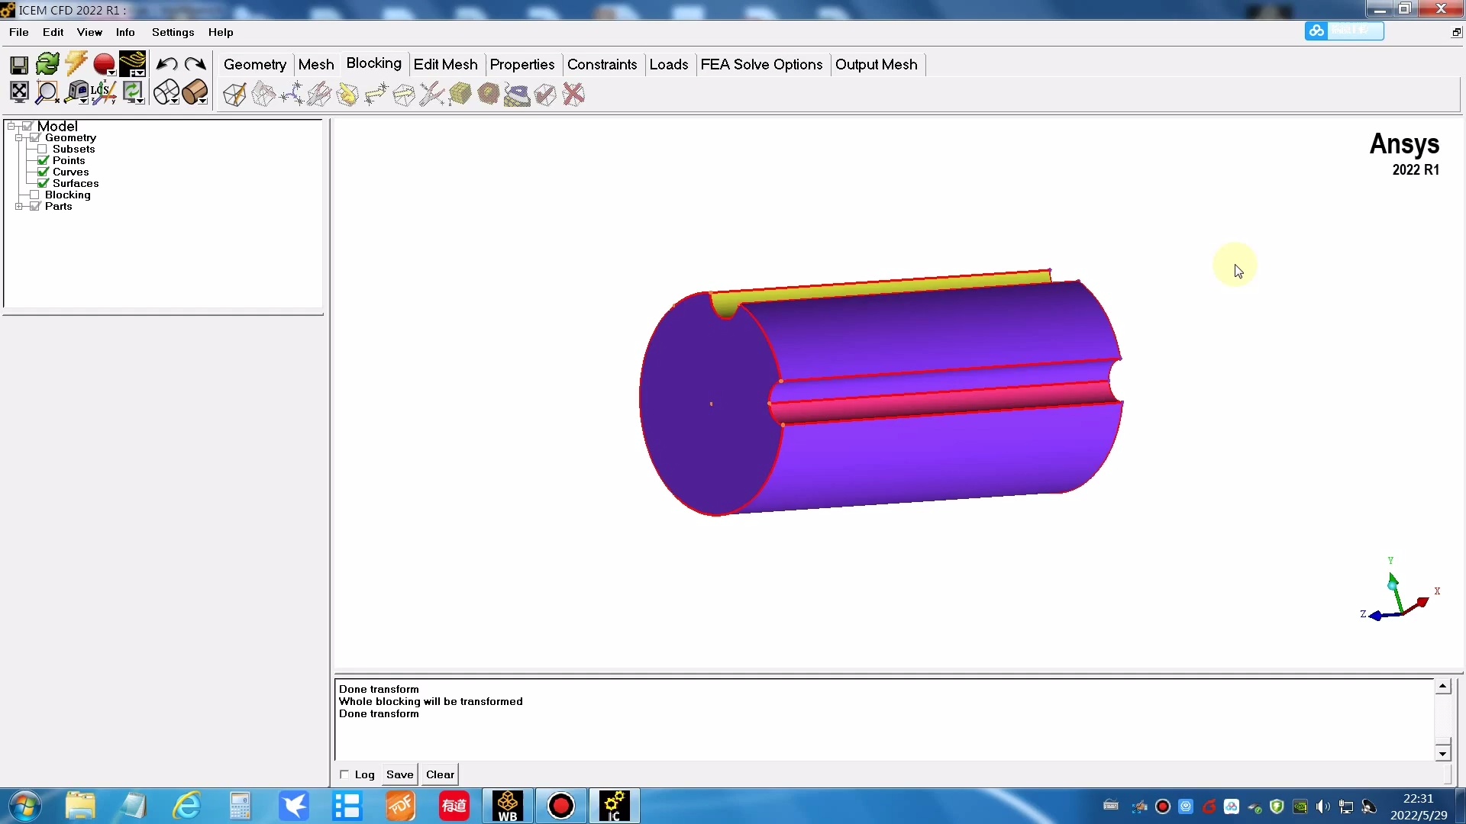
Task: Click the Create Block icon
Action: point(234,95)
